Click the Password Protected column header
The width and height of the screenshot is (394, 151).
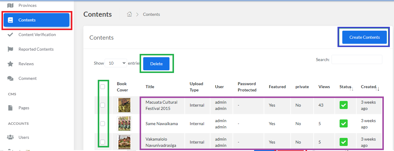[247, 87]
